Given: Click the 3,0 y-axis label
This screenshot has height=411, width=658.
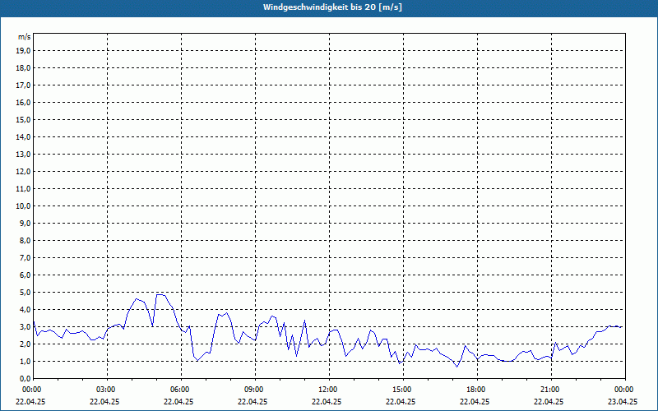Looking at the screenshot, I should click(x=25, y=326).
